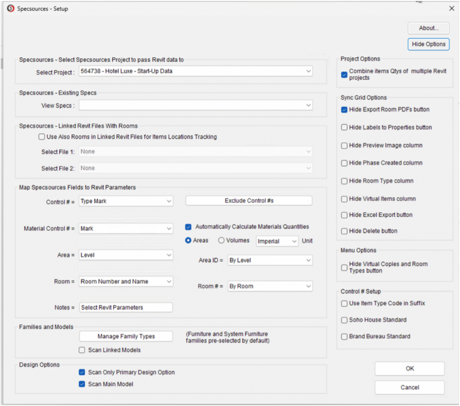Open the Select Project dropdown
The height and width of the screenshot is (406, 460).
point(195,71)
